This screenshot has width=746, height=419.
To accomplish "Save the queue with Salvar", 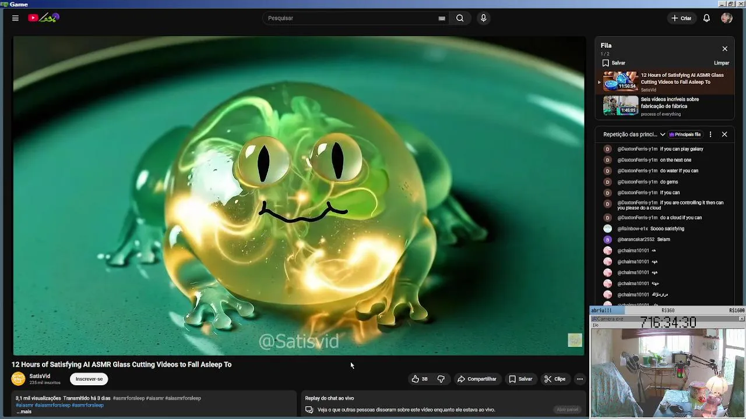I will tap(614, 63).
